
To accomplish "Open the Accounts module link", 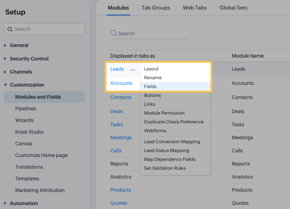I will pos(121,83).
